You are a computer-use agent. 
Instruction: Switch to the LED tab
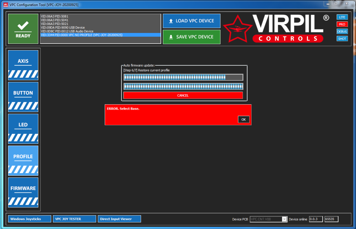[x=23, y=129]
